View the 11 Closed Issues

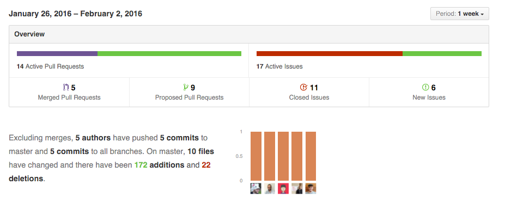[309, 92]
